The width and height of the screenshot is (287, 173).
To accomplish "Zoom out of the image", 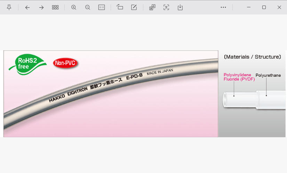I will [88, 7].
